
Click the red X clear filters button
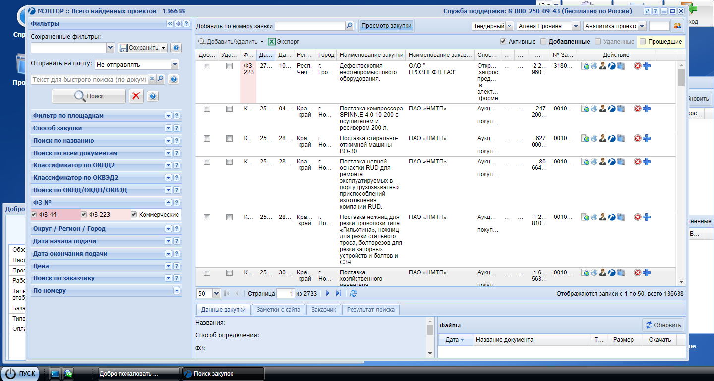136,97
